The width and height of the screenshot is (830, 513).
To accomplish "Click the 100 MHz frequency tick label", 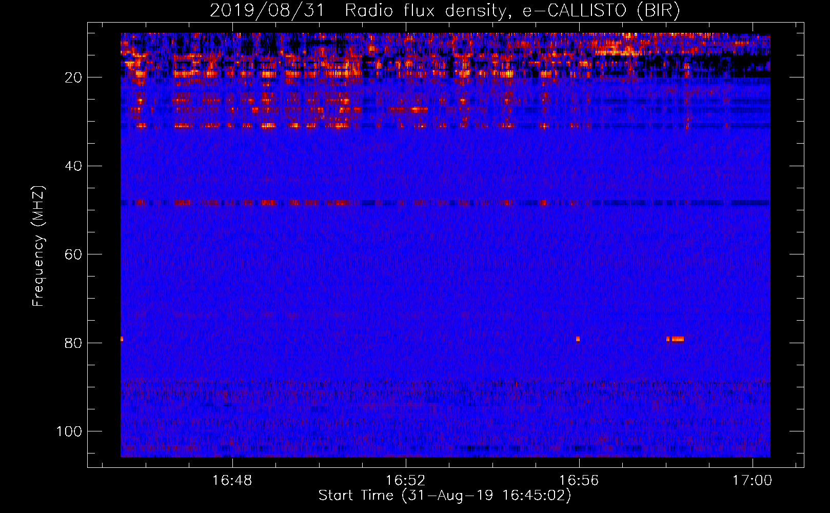I will pyautogui.click(x=69, y=431).
